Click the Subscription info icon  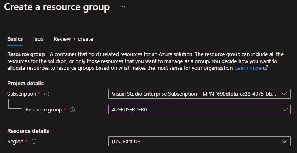[47, 94]
